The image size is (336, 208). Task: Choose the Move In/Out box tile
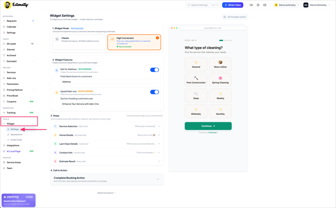tap(220, 64)
